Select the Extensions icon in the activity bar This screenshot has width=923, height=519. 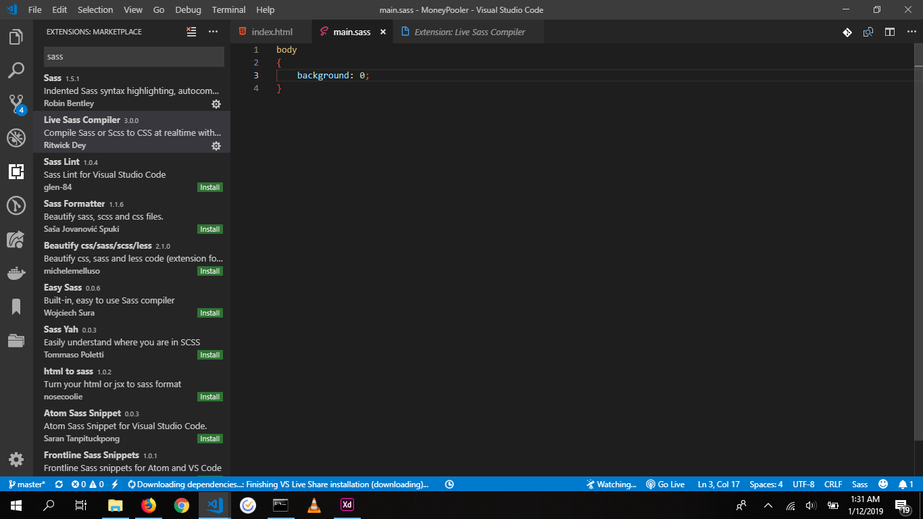16,172
